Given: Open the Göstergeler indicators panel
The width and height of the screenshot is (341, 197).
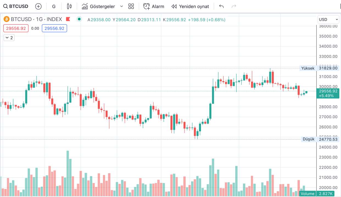Looking at the screenshot, I should coord(98,6).
